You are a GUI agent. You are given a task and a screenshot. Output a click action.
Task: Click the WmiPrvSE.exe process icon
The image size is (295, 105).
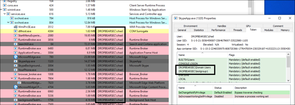[16, 27]
